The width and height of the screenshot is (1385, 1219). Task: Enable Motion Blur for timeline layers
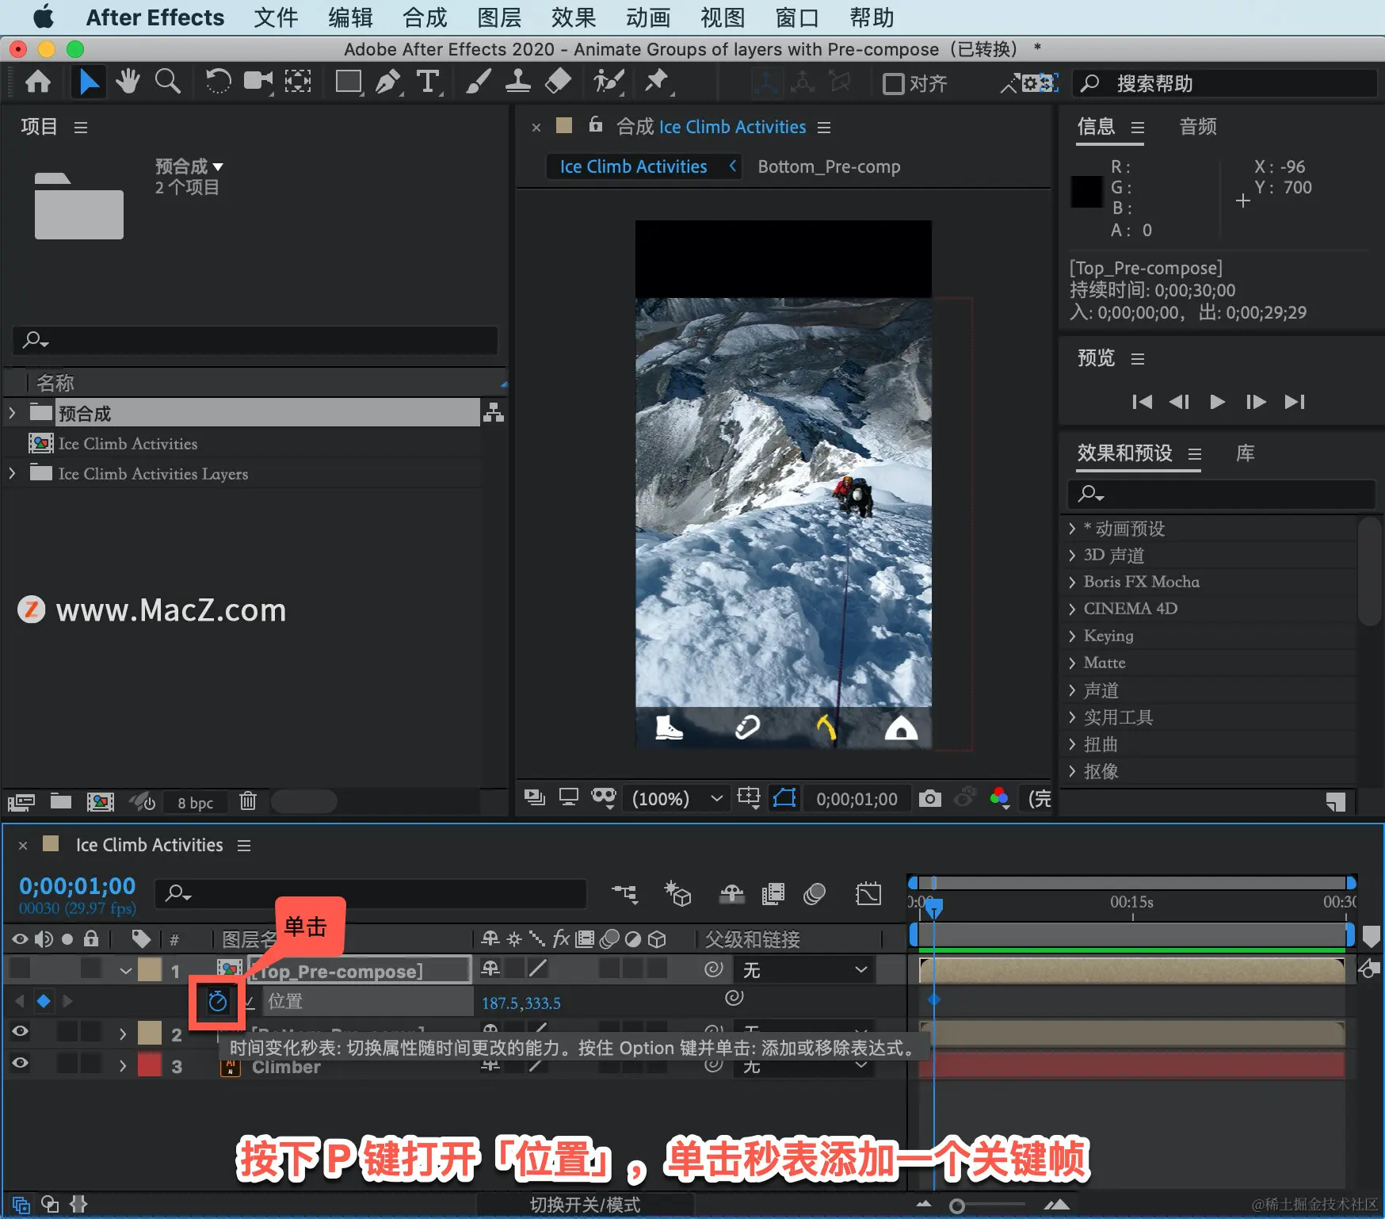pos(815,895)
